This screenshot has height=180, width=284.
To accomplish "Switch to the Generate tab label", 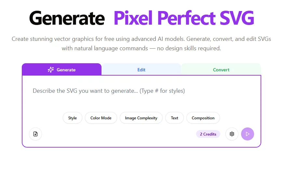I will (x=66, y=70).
